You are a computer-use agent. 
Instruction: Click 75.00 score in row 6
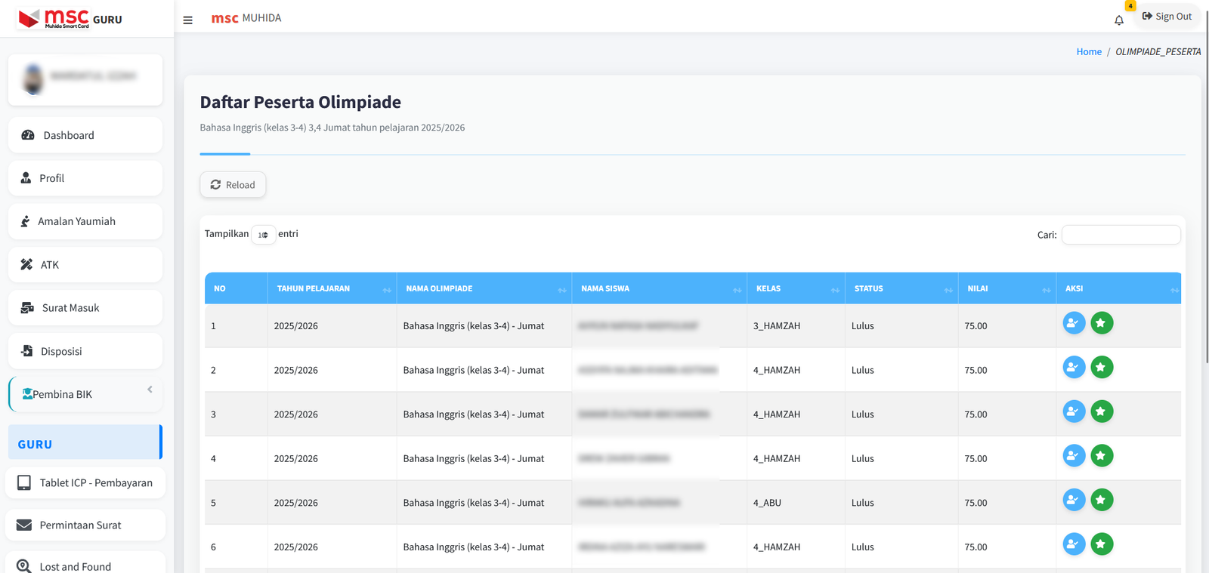(976, 547)
